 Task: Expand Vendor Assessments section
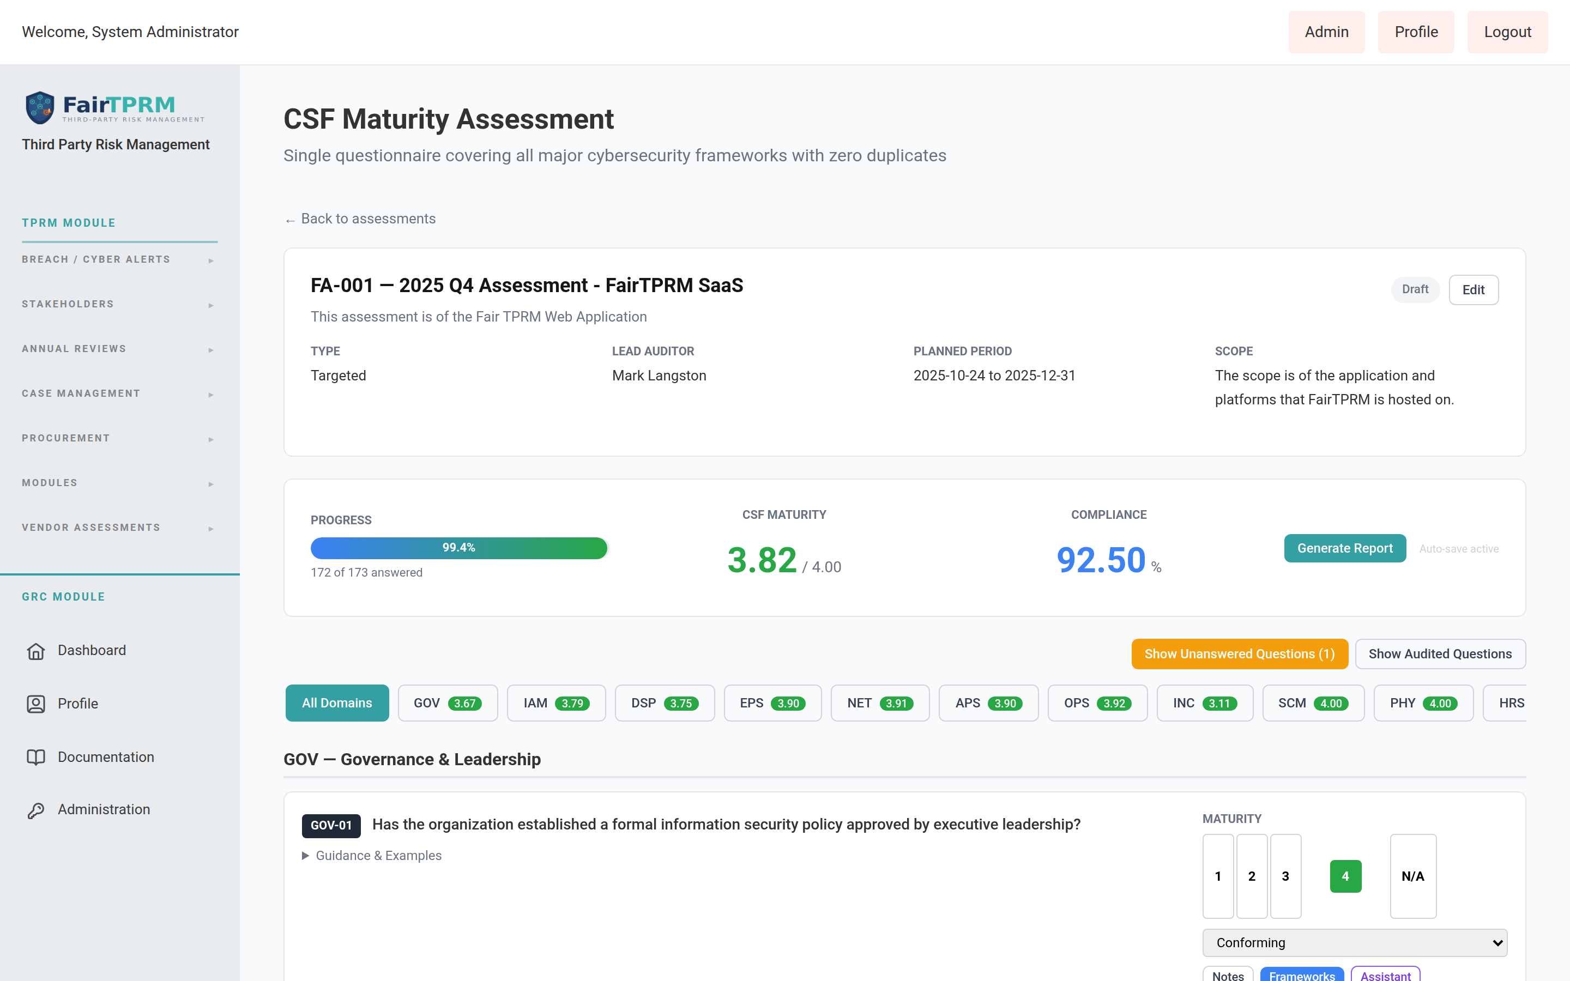click(x=119, y=528)
